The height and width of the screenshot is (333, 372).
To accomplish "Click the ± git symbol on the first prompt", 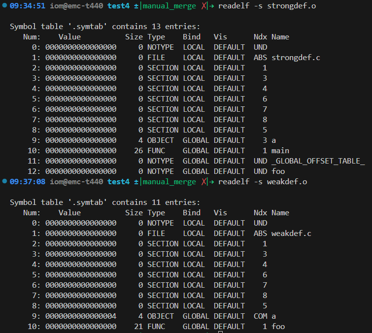I will tap(135, 6).
